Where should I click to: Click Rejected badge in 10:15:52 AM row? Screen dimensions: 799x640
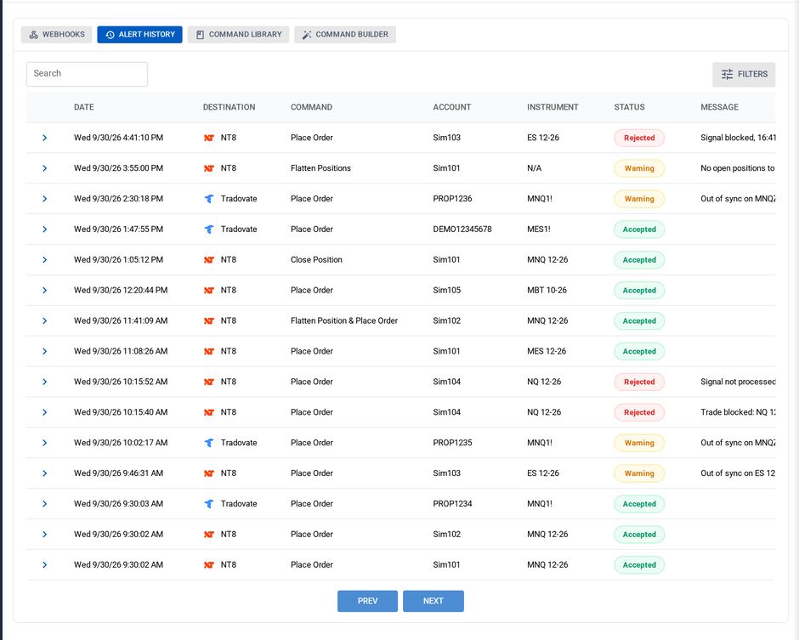(639, 382)
